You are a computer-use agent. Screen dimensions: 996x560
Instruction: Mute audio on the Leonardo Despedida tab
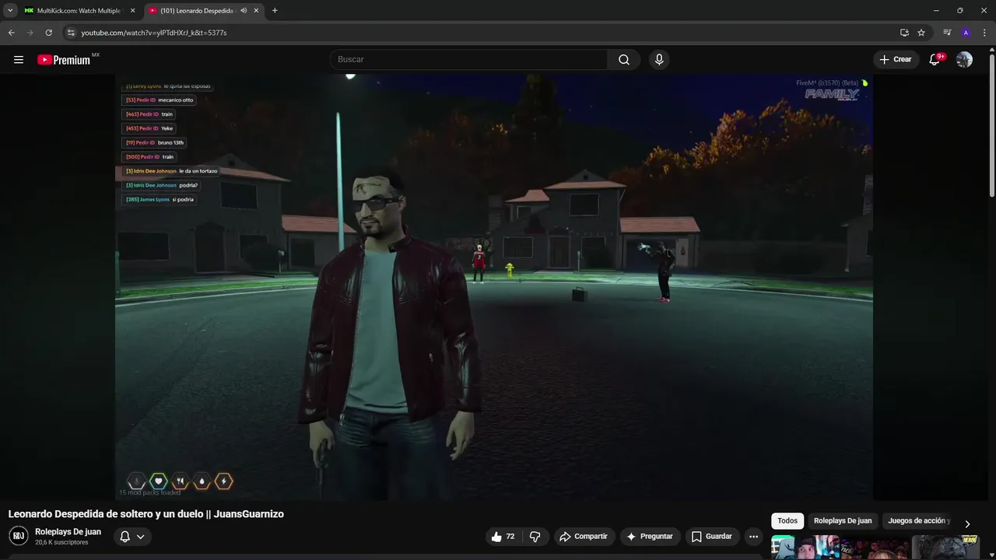pos(244,11)
